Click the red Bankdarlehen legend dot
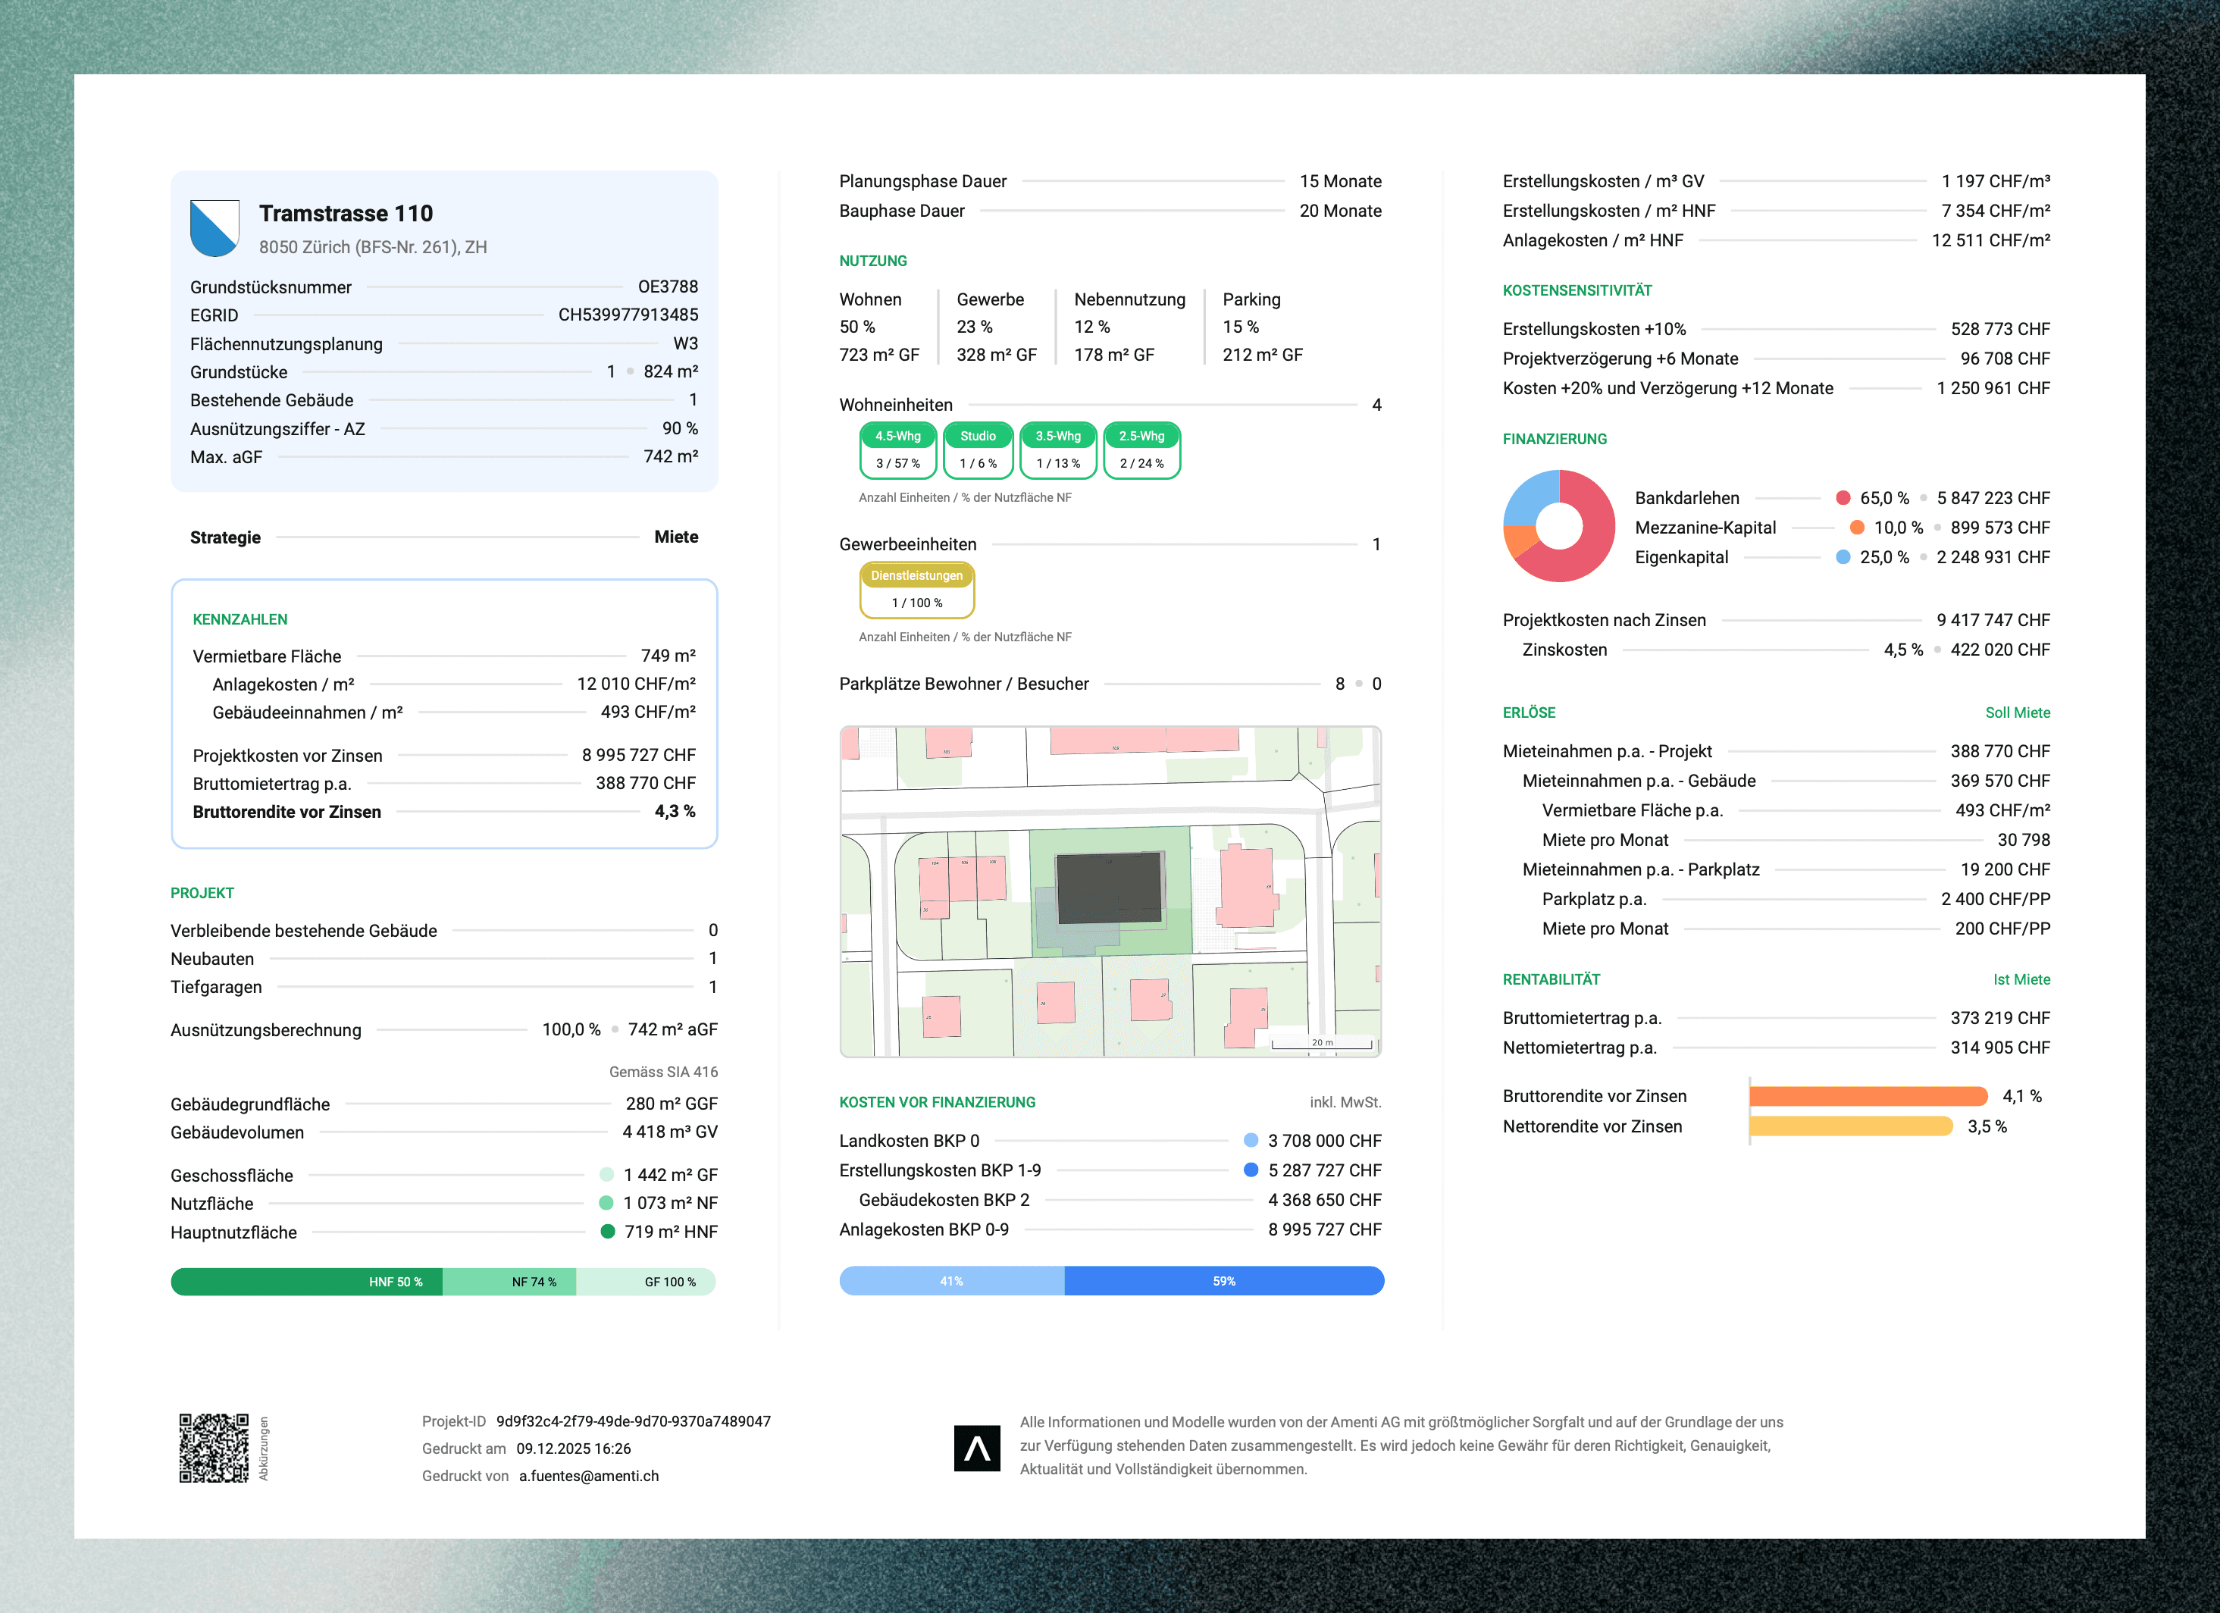Viewport: 2220px width, 1613px height. point(1843,498)
